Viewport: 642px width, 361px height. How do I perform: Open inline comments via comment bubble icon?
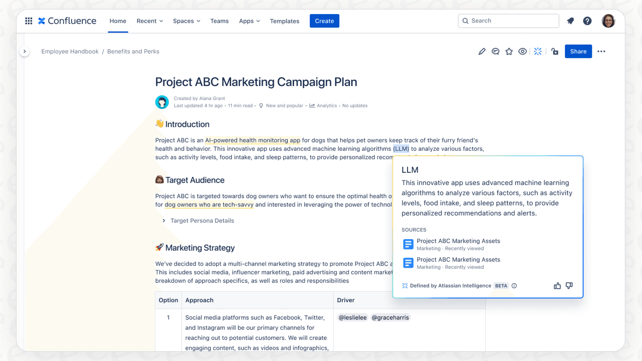click(x=495, y=51)
